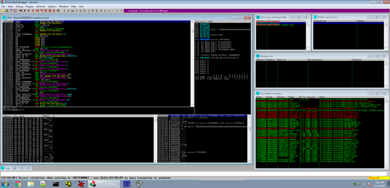Click the Step Over toolbar icon
390x188 pixels.
pyautogui.click(x=41, y=11)
